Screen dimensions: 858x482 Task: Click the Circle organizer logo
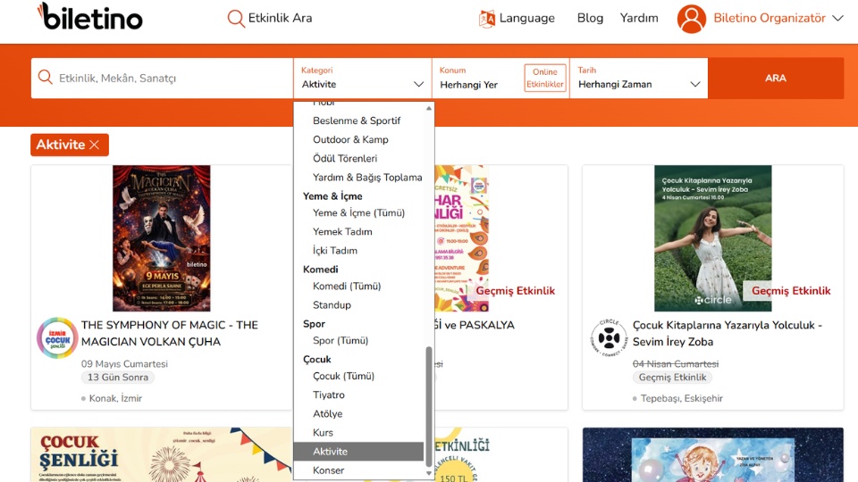(609, 338)
